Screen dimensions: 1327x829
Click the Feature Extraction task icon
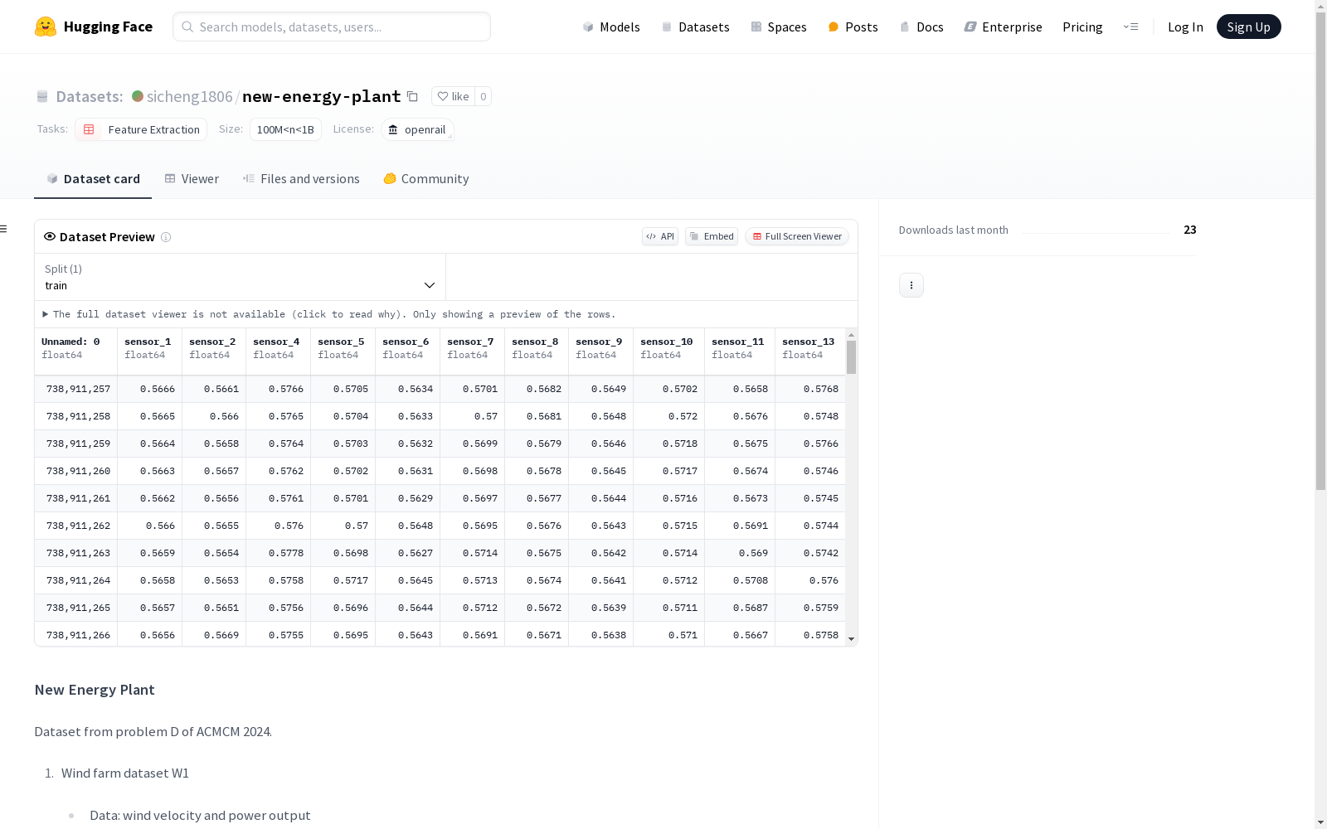(x=89, y=129)
